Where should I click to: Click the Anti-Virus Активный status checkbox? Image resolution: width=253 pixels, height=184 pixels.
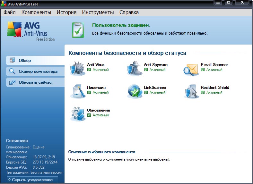coord(89,70)
